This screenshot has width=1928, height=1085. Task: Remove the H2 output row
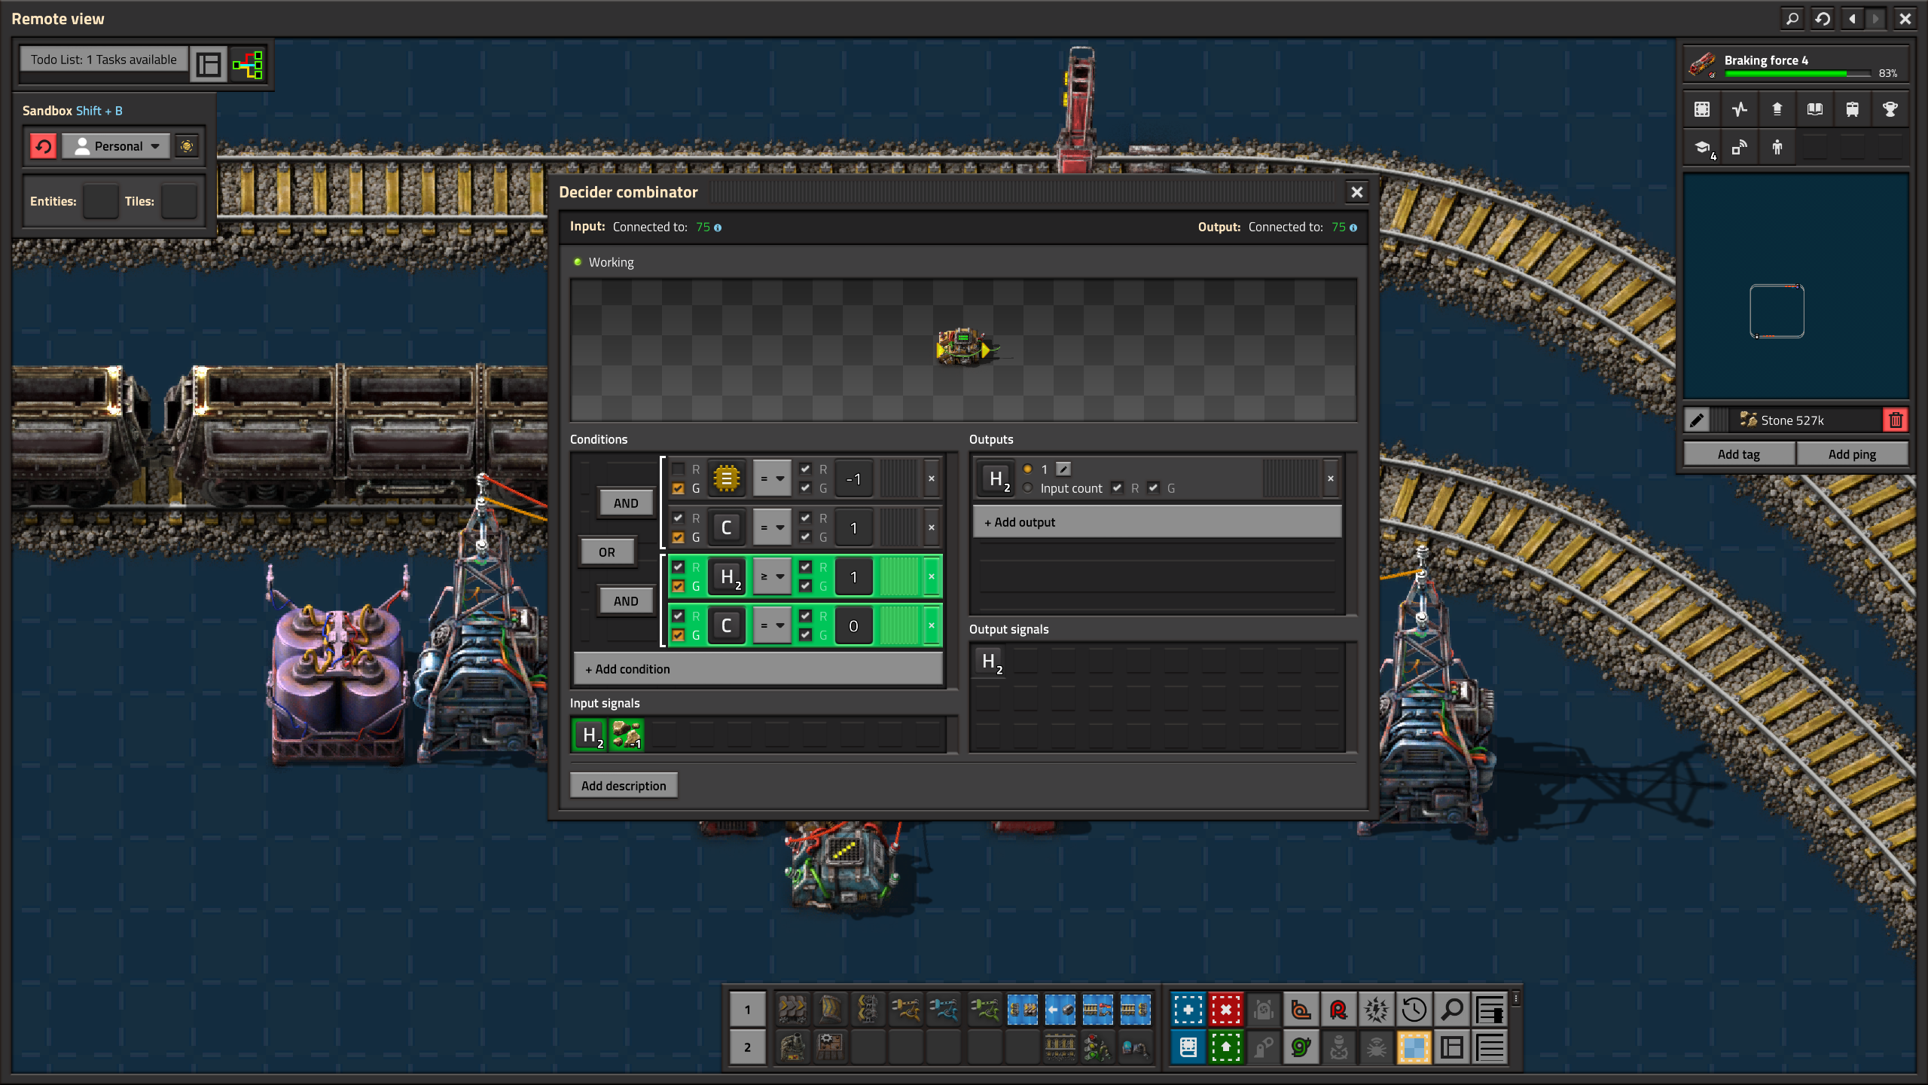[1331, 478]
